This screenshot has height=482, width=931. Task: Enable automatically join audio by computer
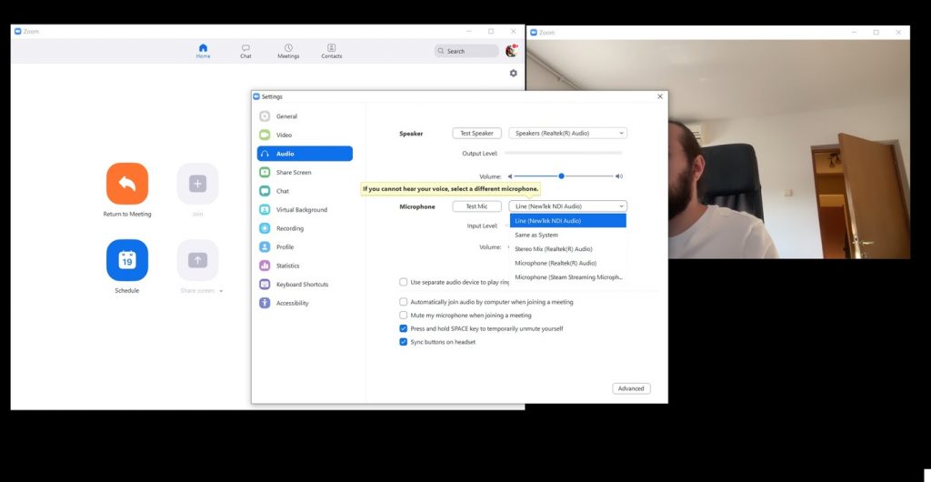(403, 302)
